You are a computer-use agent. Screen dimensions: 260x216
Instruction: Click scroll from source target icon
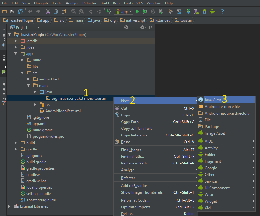[x=126, y=28]
